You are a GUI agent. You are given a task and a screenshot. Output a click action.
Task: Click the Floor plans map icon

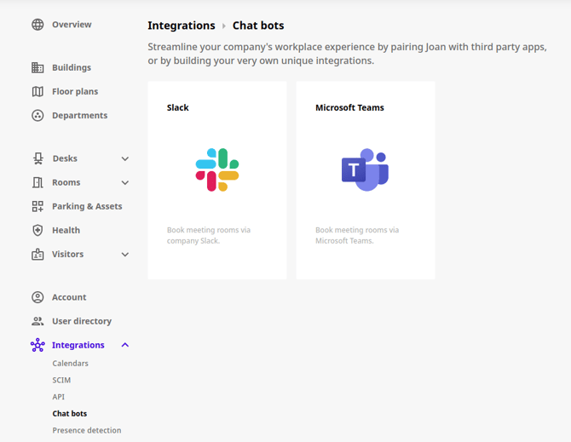pyautogui.click(x=37, y=91)
